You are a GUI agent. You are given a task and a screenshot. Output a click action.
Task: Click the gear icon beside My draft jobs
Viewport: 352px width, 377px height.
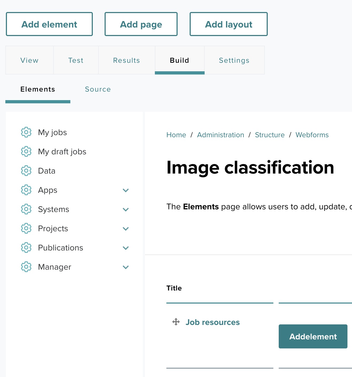(26, 152)
